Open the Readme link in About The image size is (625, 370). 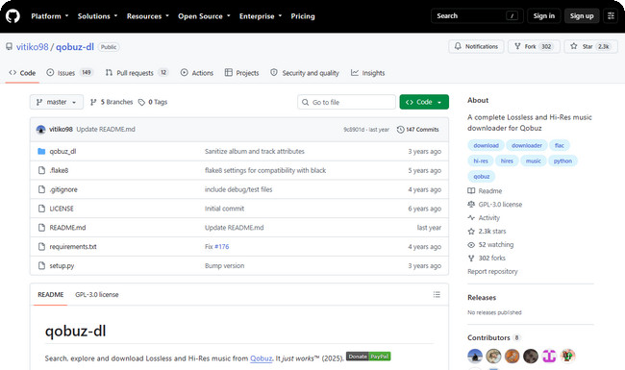485,191
